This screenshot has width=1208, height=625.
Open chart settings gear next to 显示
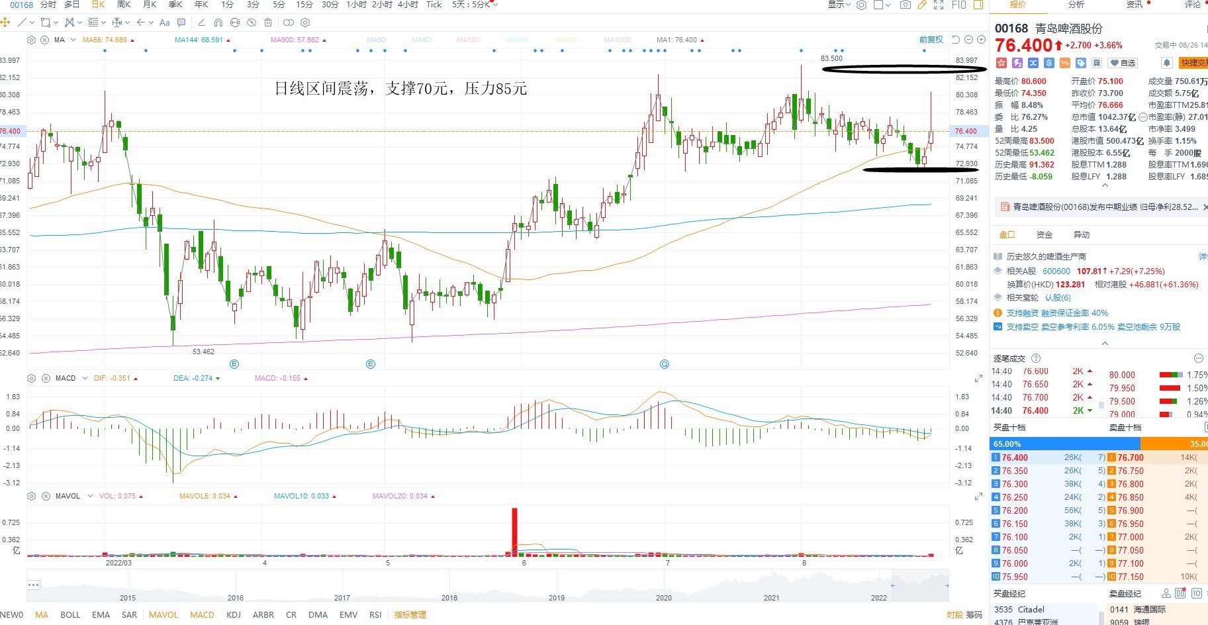coord(861,5)
